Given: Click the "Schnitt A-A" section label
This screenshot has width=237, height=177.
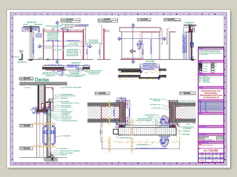Looking at the screenshot, I should (x=189, y=23).
